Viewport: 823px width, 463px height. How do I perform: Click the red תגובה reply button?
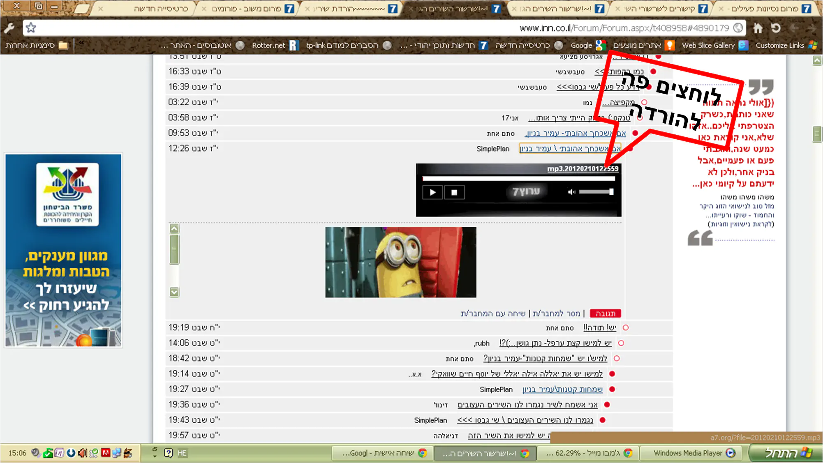pyautogui.click(x=605, y=313)
